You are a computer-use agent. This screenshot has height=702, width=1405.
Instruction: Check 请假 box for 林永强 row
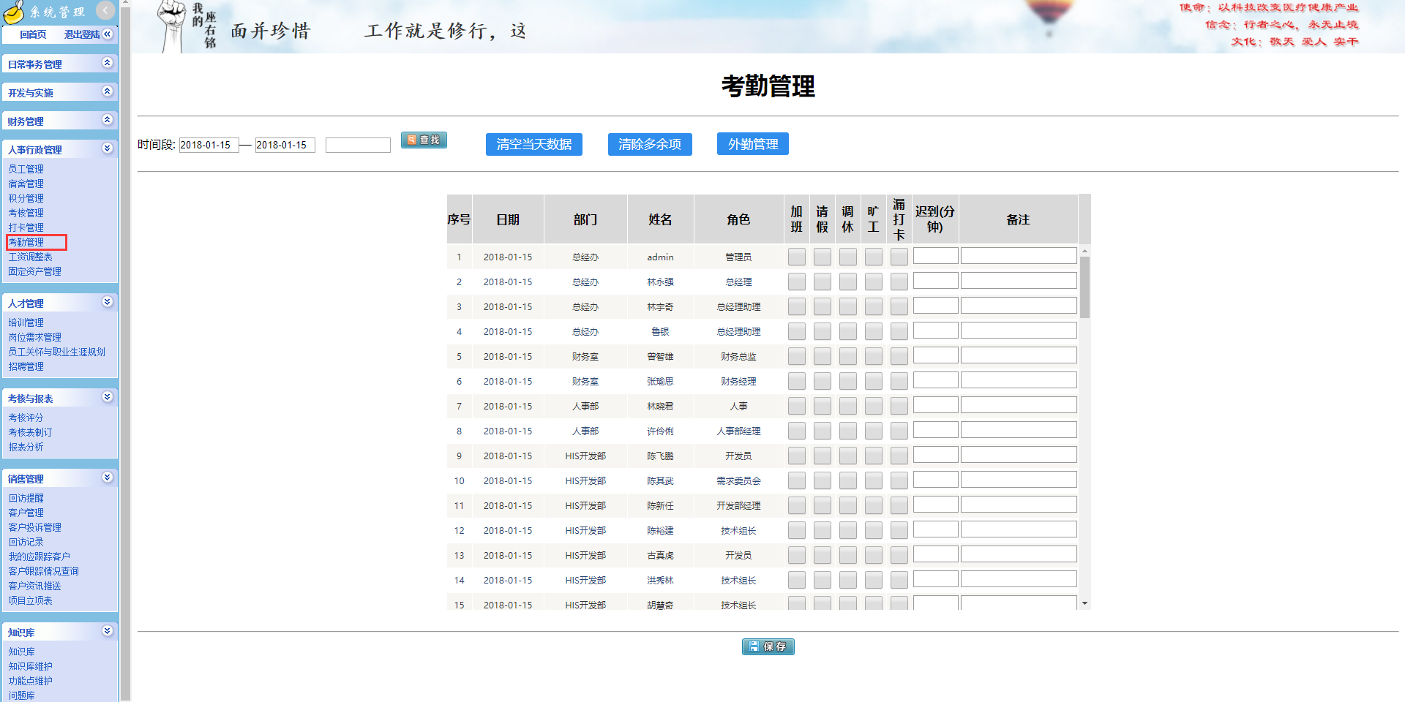coord(823,282)
